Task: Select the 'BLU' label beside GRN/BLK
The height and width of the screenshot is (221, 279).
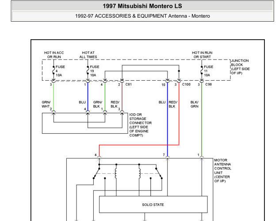Action: (x=82, y=102)
